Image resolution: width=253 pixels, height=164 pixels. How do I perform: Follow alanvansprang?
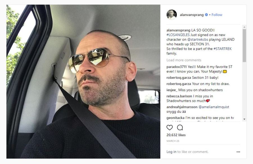click(216, 15)
